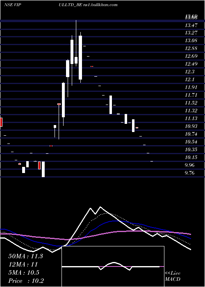Viewport: 205px width, 287px height.
Task: Click the "<<Live MACD" label
Action: 173,276
